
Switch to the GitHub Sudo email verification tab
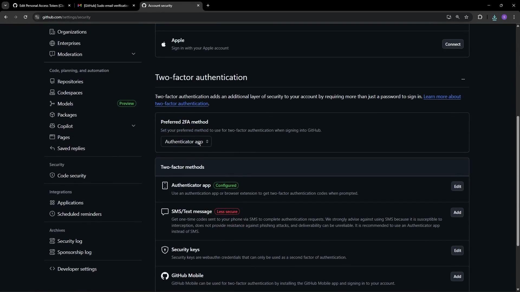pyautogui.click(x=106, y=5)
